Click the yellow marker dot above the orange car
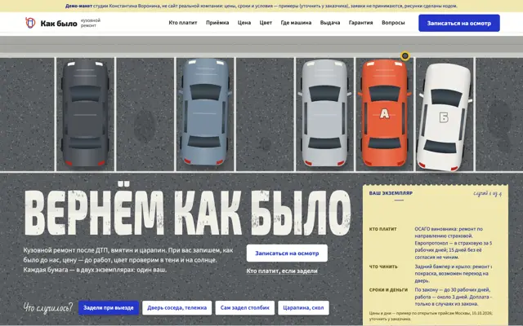 pyautogui.click(x=405, y=56)
